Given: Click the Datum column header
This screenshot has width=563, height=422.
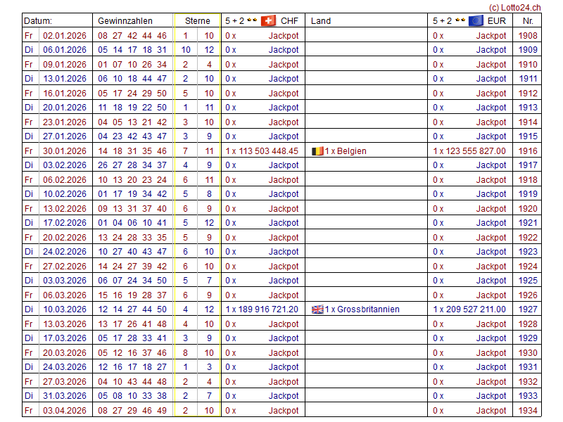Looking at the screenshot, I should click(x=39, y=21).
